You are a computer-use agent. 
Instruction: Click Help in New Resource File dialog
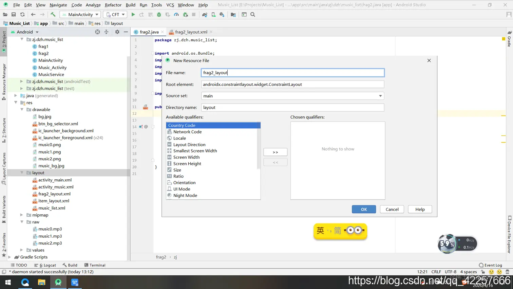pyautogui.click(x=420, y=209)
